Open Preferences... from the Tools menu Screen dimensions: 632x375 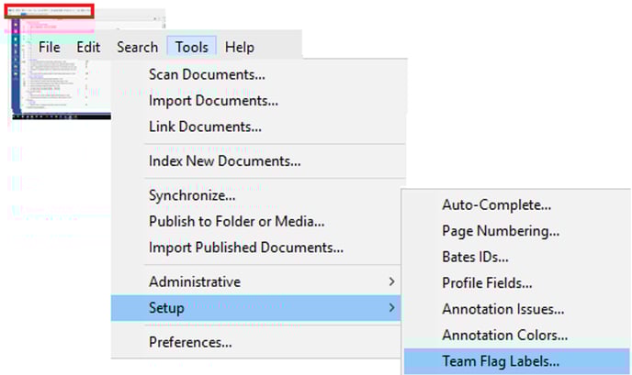tap(189, 343)
